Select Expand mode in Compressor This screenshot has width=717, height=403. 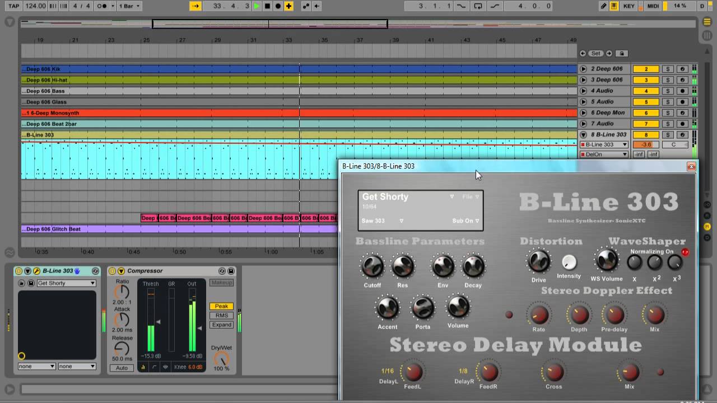click(221, 325)
